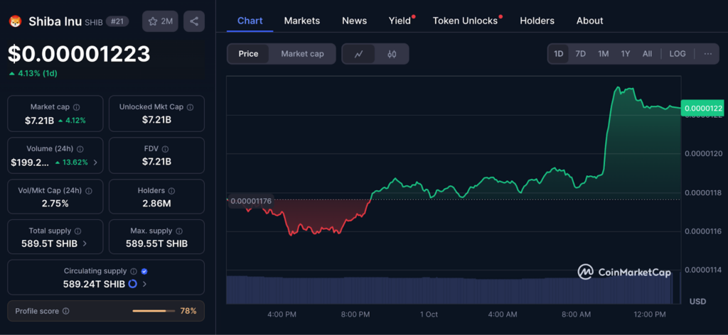
Task: Click Market cap info icon
Action: coord(76,107)
